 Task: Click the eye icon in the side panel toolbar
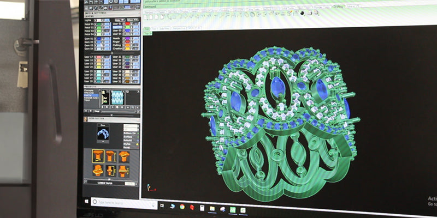[x=105, y=8]
